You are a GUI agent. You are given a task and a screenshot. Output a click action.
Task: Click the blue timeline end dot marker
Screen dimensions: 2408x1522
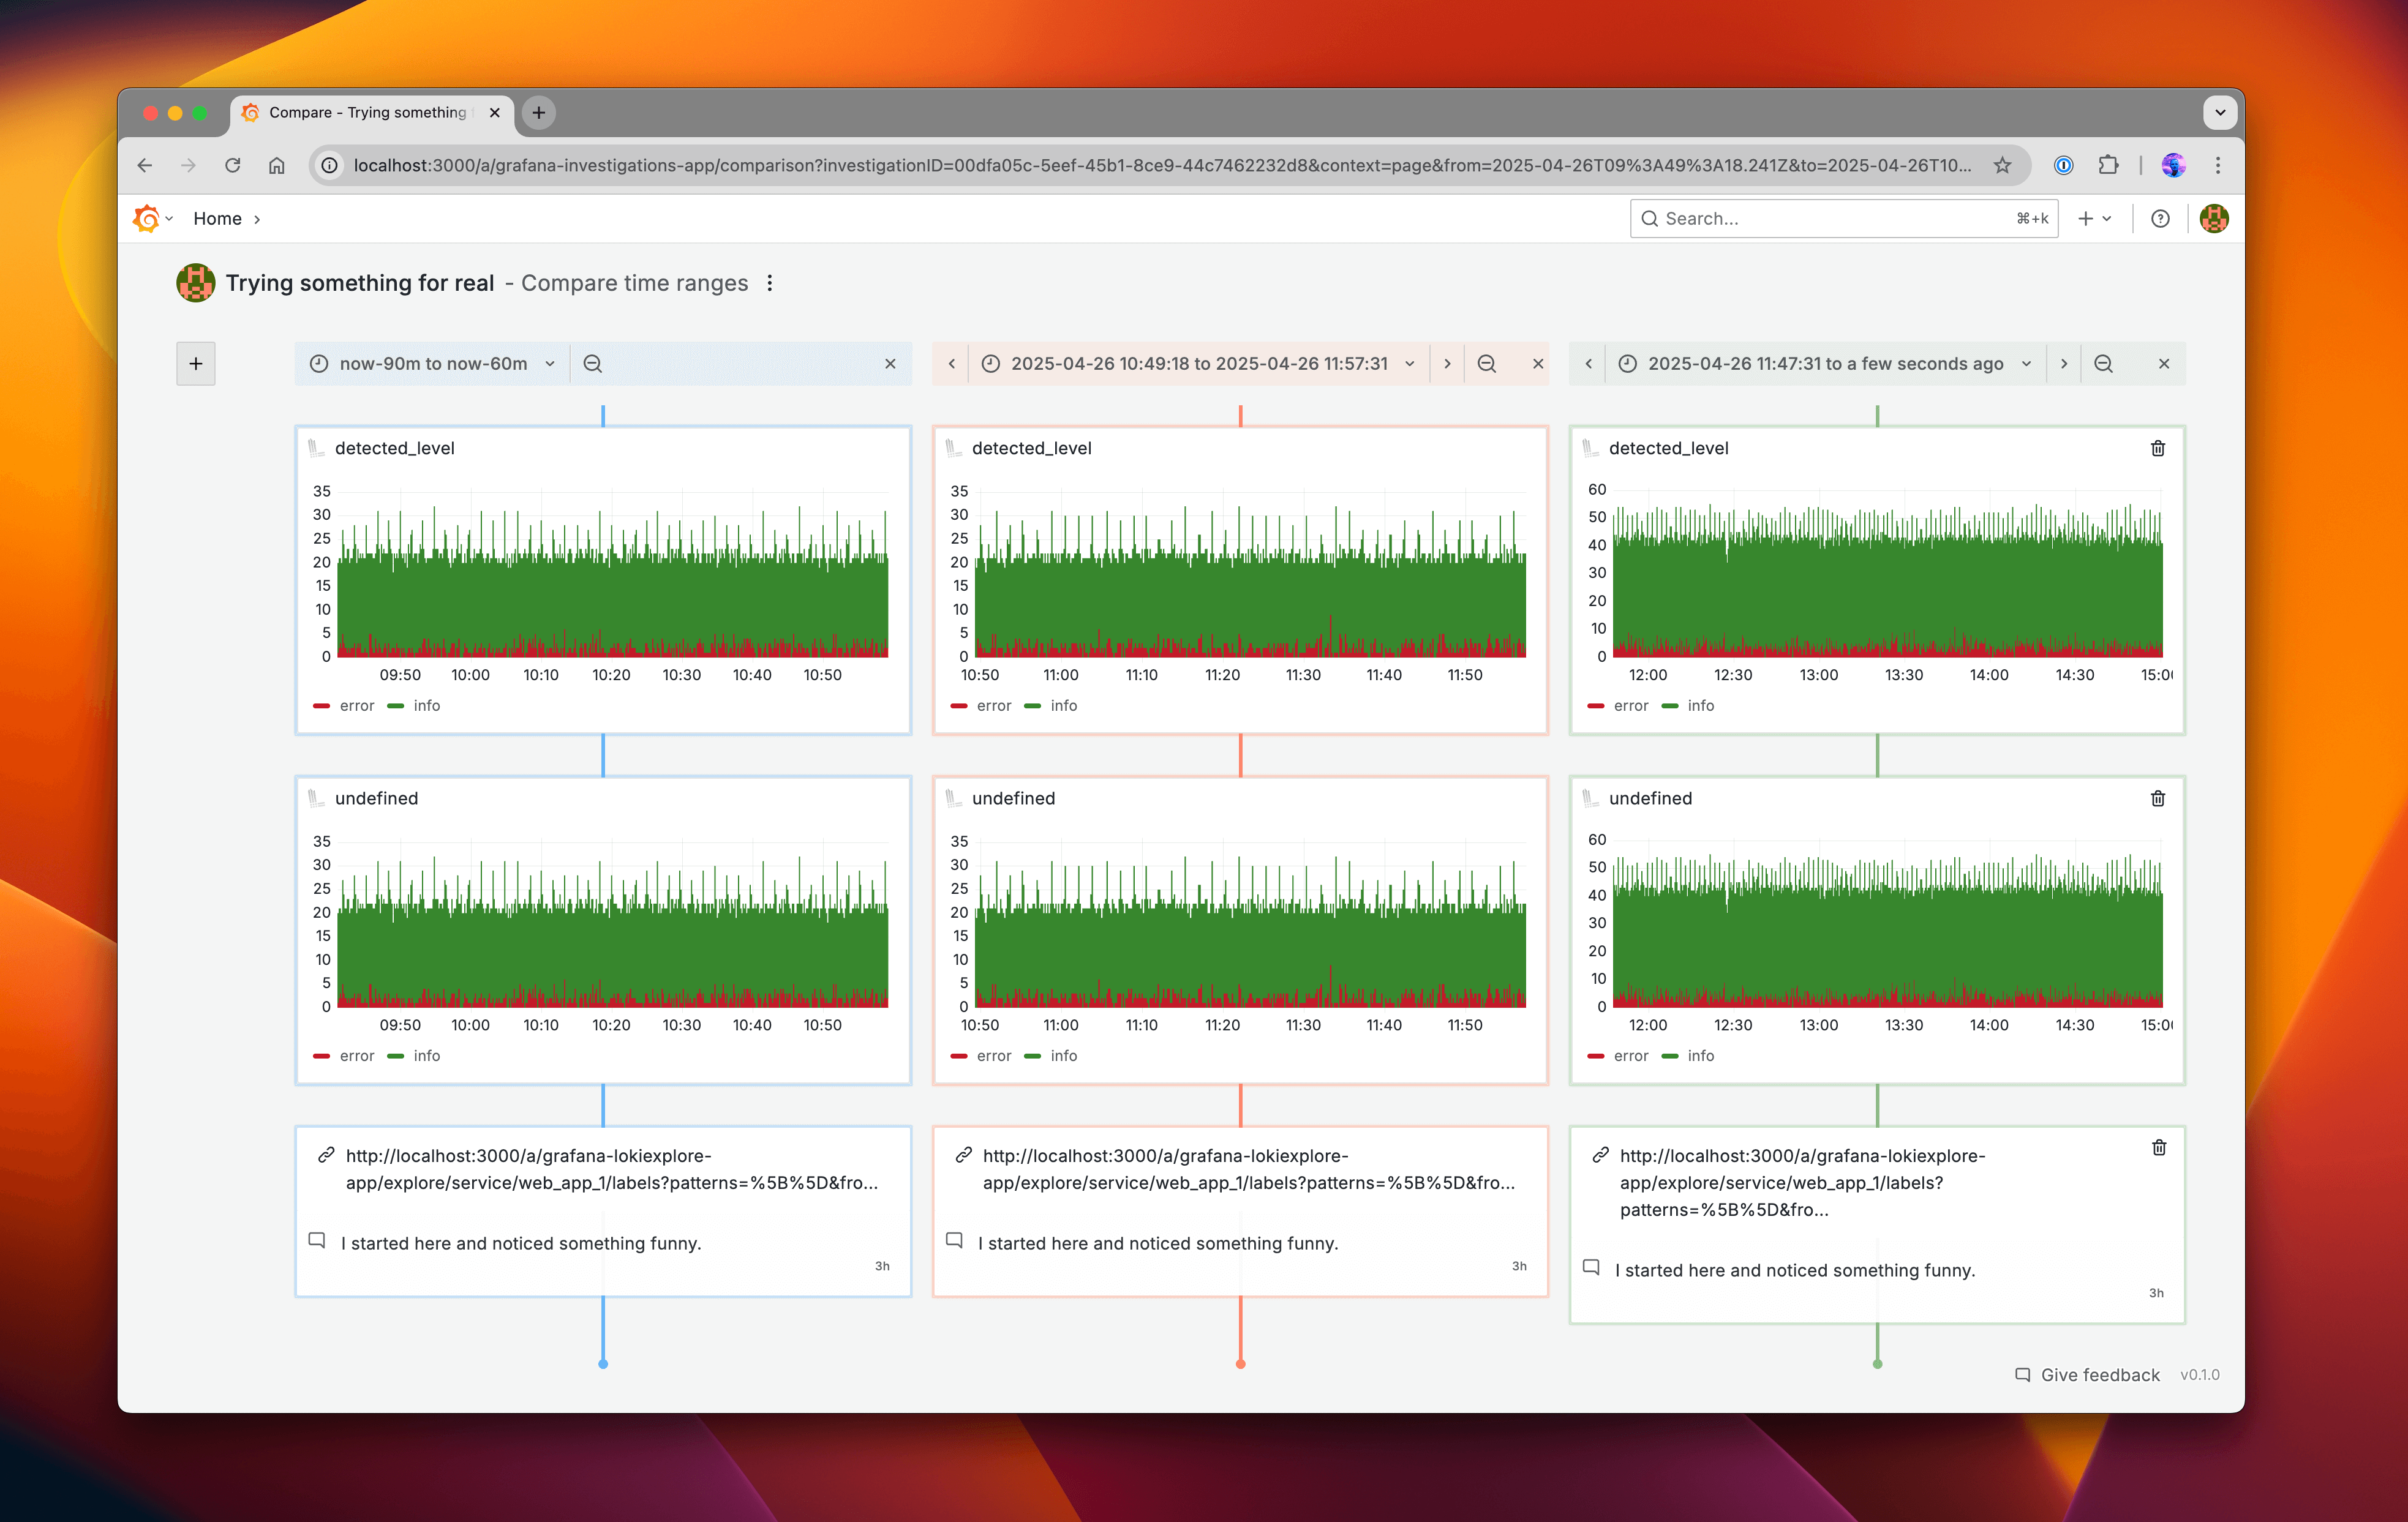click(x=603, y=1364)
